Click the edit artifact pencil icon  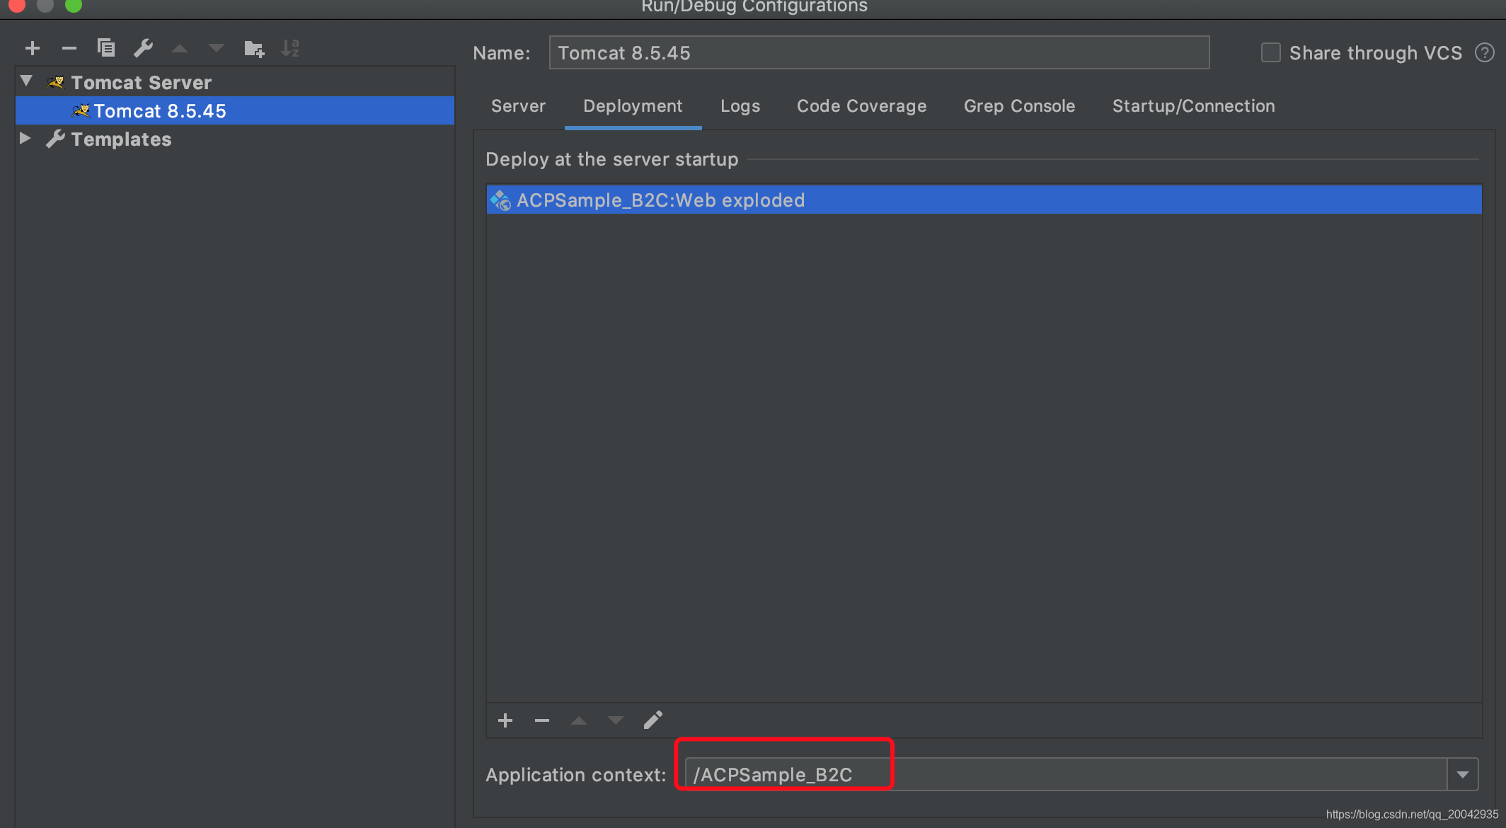point(653,720)
